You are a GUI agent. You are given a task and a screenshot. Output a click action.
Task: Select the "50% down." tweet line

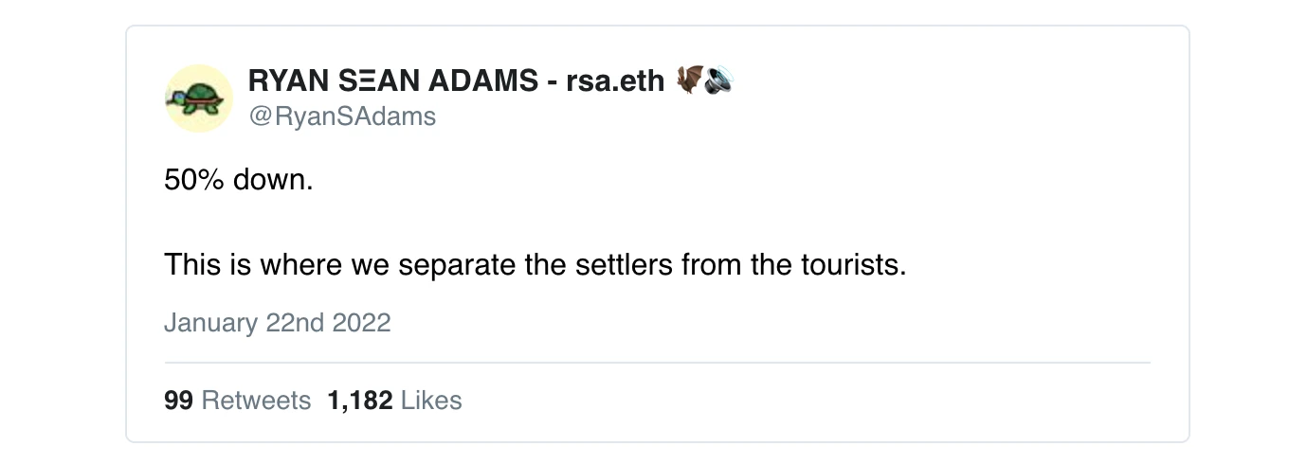point(238,180)
